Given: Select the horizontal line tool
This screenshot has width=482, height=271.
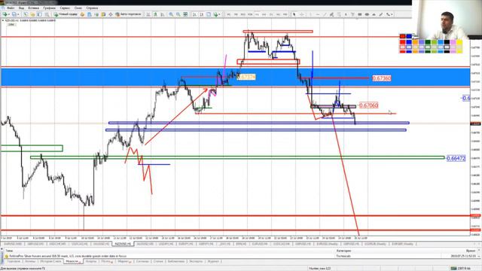Looking at the screenshot, I should click(317, 14).
